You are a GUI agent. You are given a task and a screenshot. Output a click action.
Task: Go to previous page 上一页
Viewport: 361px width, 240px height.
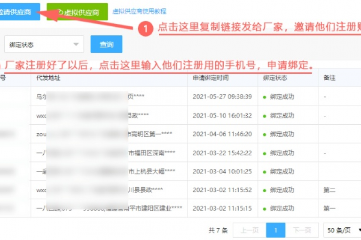pos(250,230)
